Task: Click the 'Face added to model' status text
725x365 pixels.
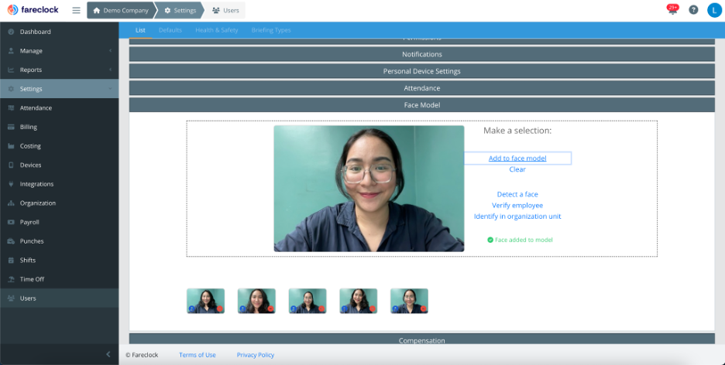Action: pos(524,240)
